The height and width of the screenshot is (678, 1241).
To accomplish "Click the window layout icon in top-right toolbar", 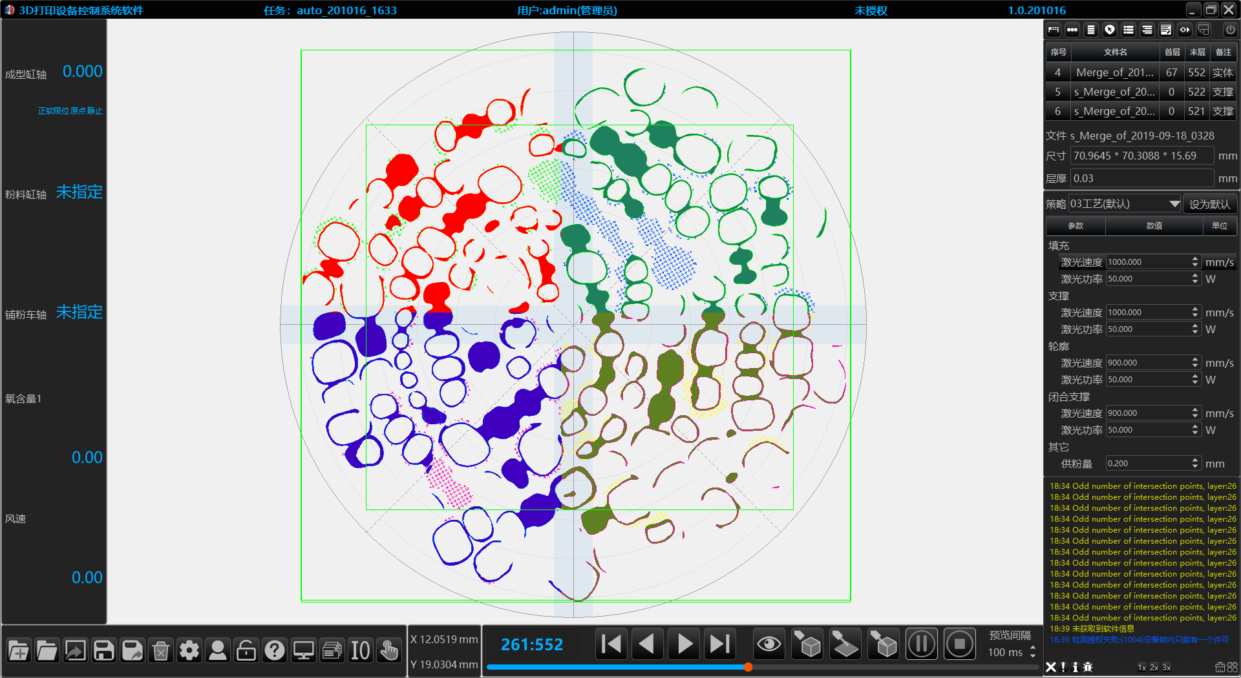I will (x=1204, y=30).
